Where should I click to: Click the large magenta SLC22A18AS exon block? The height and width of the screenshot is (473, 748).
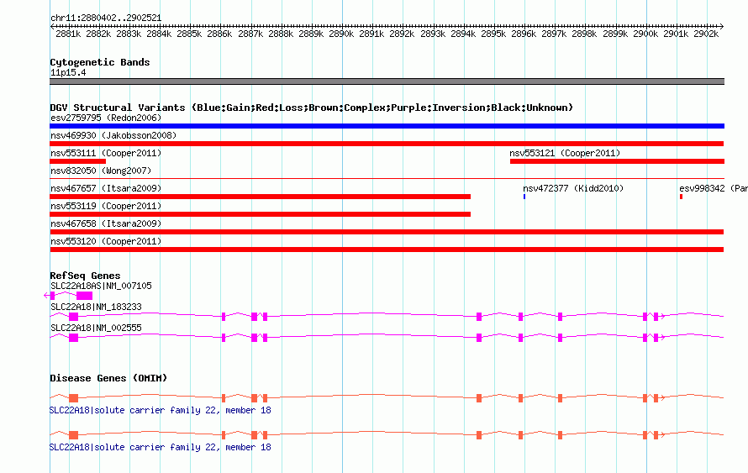point(84,296)
